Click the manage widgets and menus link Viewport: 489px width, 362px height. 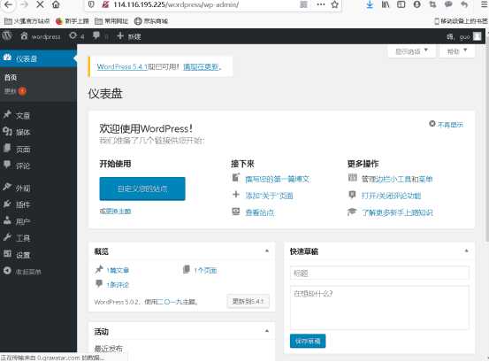click(397, 179)
